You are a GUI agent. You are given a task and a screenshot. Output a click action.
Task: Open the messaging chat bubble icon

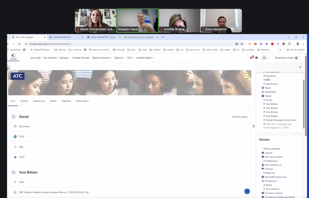pos(256,58)
